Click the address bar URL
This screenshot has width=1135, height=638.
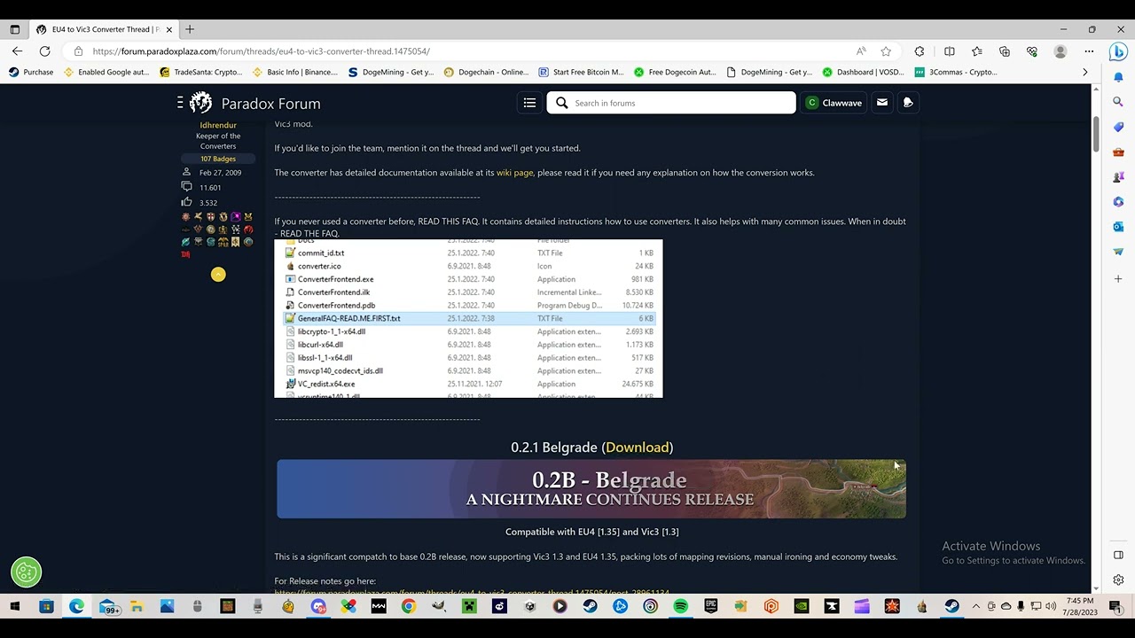click(261, 51)
